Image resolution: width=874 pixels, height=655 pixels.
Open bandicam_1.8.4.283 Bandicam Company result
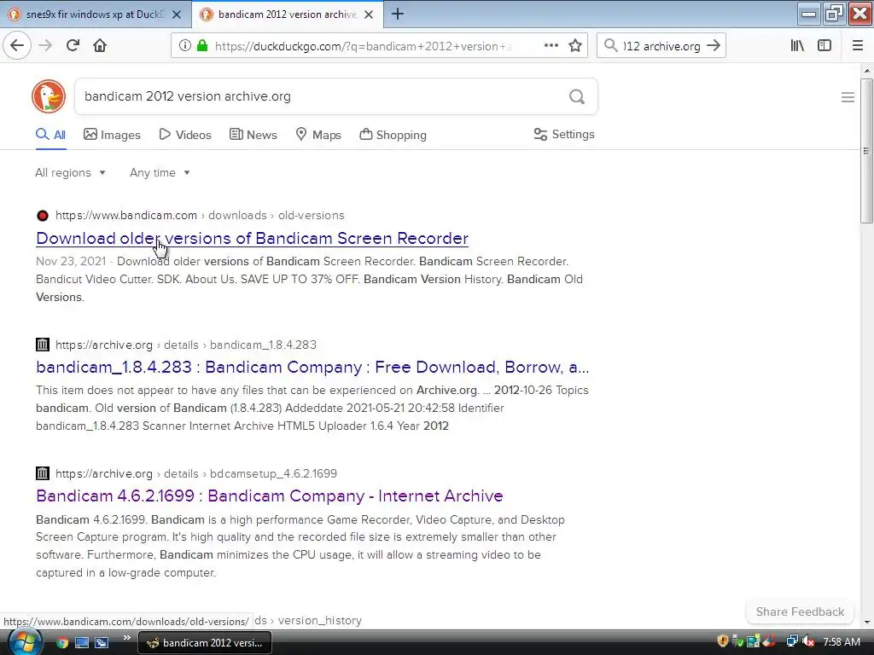(x=312, y=367)
